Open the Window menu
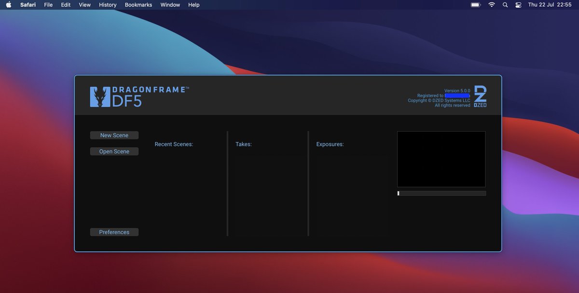 pyautogui.click(x=170, y=5)
